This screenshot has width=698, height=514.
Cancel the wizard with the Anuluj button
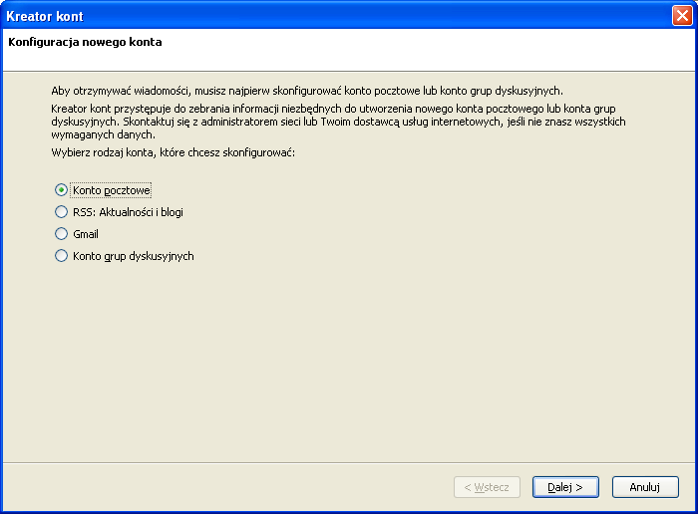click(645, 487)
